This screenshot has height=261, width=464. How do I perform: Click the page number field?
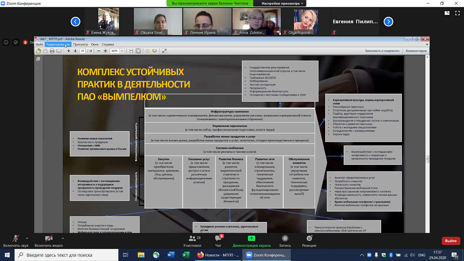(83, 51)
